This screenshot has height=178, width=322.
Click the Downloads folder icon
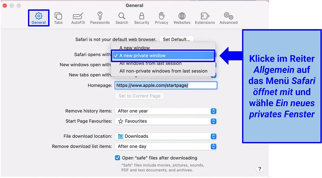(121, 136)
